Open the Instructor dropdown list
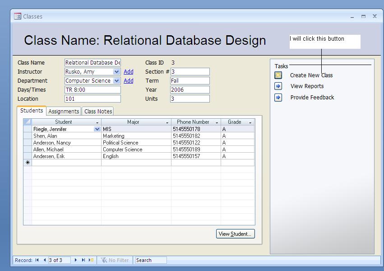This screenshot has height=271, width=384. click(x=117, y=72)
